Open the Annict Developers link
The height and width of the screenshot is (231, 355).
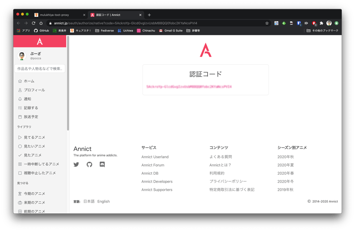(157, 181)
